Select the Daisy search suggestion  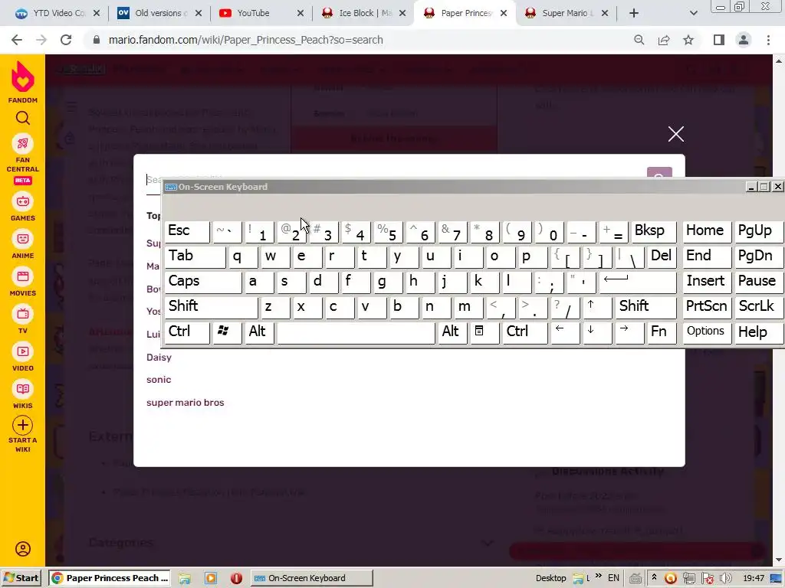point(159,358)
